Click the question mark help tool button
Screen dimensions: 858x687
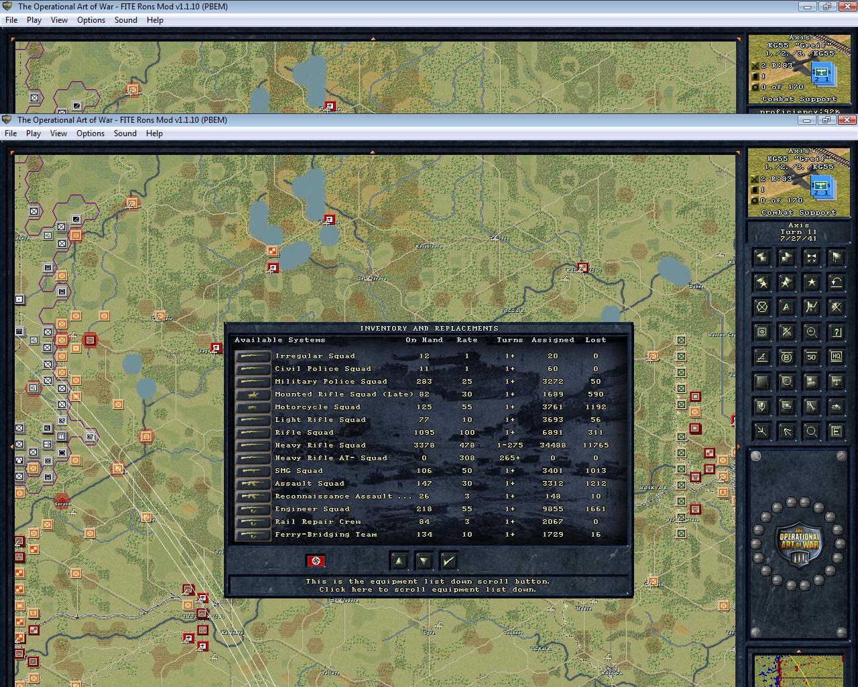pos(836,332)
